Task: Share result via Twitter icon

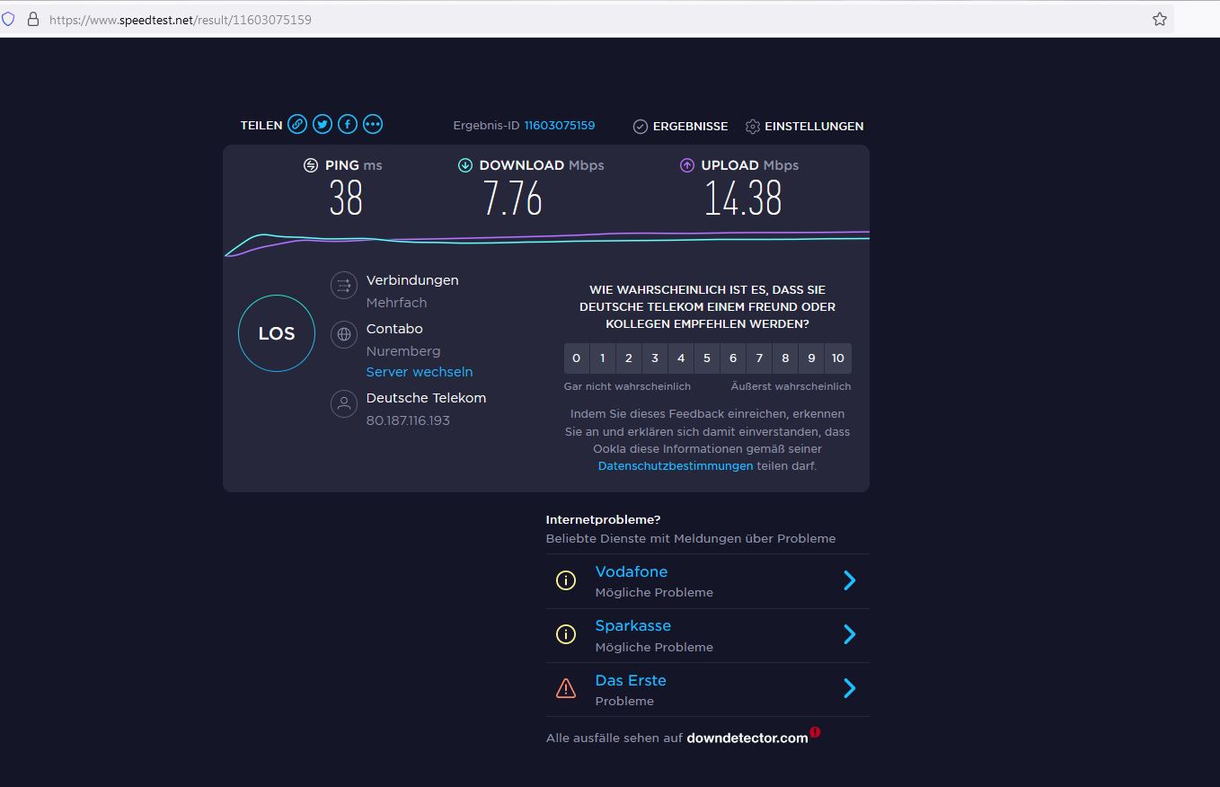Action: (323, 125)
